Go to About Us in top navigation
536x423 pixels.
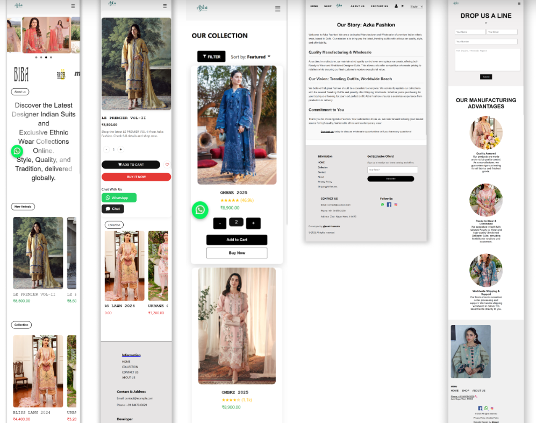point(358,6)
